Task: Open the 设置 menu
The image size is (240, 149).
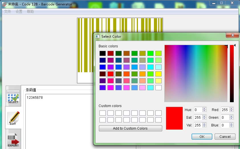Action: [19, 11]
